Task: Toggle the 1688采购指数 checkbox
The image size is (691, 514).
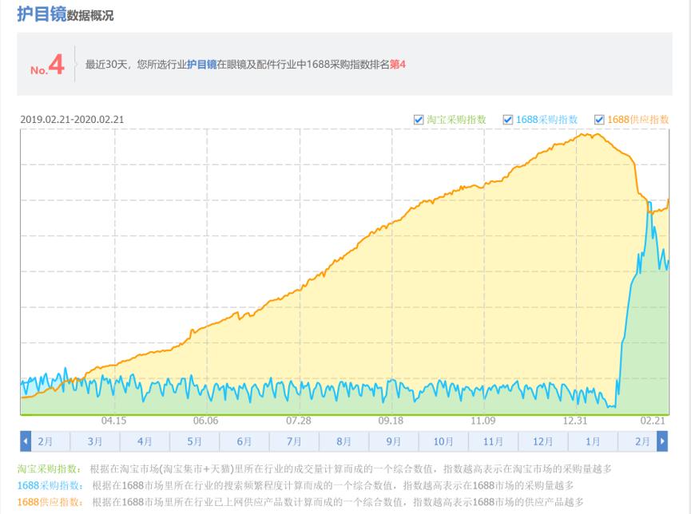Action: point(507,120)
